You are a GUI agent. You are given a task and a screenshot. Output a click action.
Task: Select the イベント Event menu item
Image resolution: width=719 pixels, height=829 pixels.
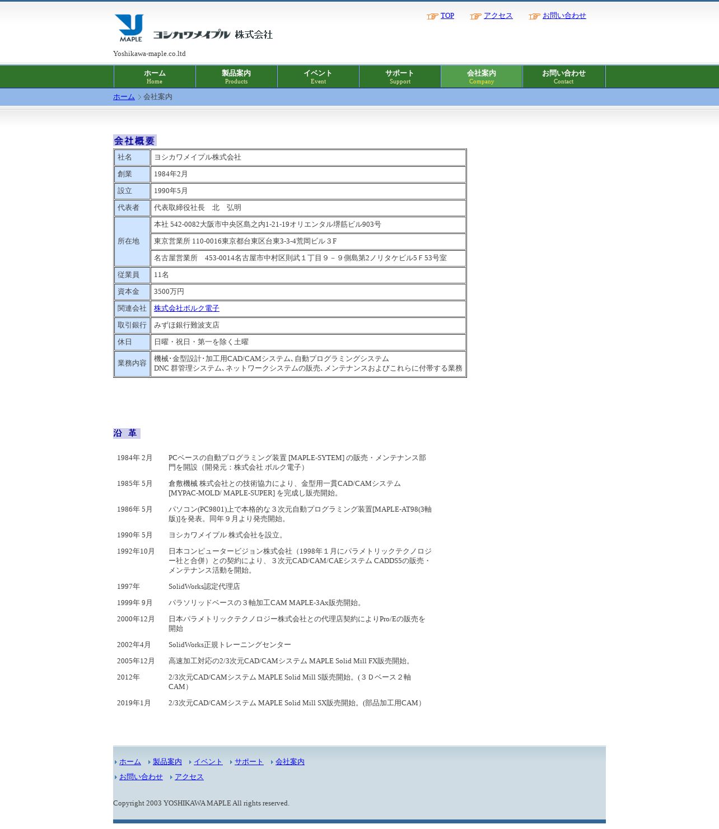tap(318, 77)
